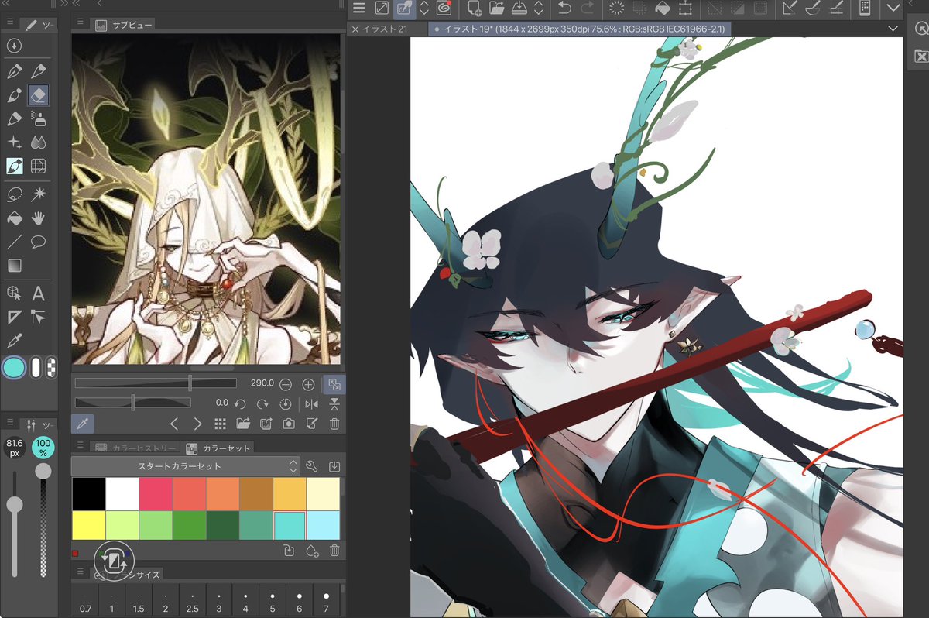929x618 pixels.
Task: Click the New canvas icon
Action: [x=475, y=9]
